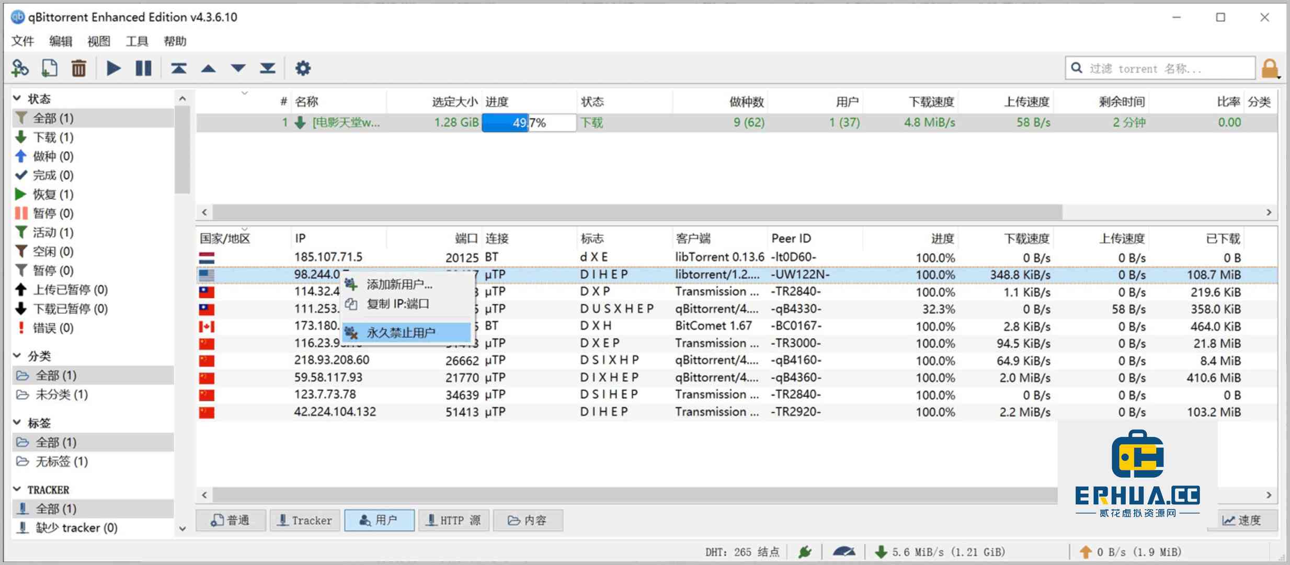
Task: Open the add torrent file icon
Action: click(x=49, y=67)
